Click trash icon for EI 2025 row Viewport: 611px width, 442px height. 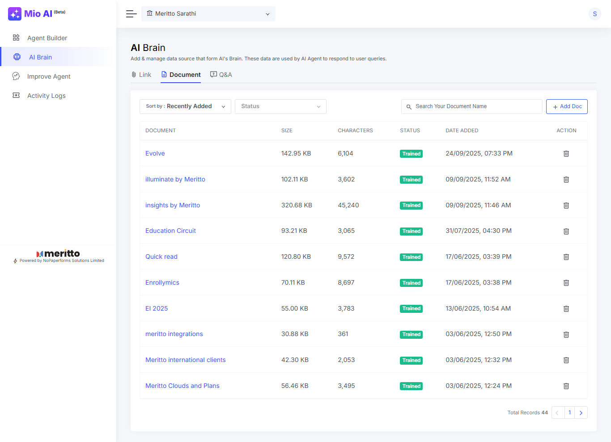pos(566,309)
